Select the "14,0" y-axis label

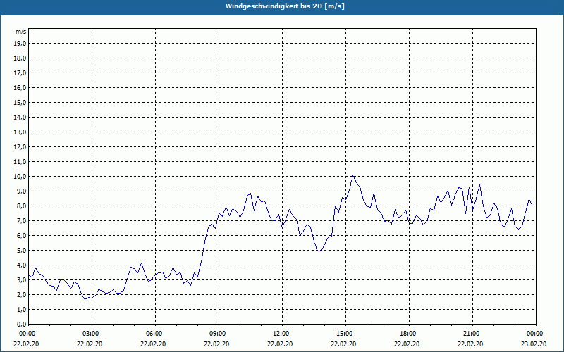(20, 117)
